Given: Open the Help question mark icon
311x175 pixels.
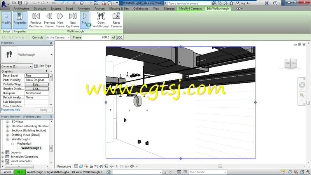Looking at the screenshot, I should 275,3.
